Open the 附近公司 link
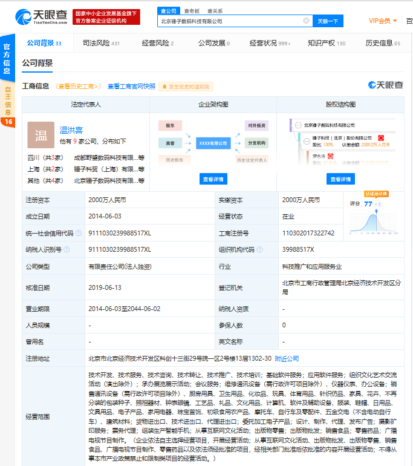Image resolution: width=413 pixels, height=466 pixels. (287, 358)
